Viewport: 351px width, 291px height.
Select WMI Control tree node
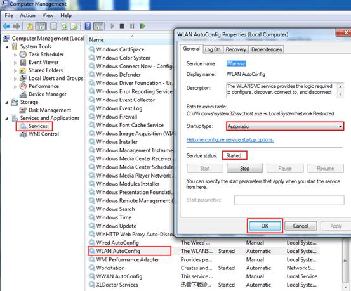coord(44,134)
